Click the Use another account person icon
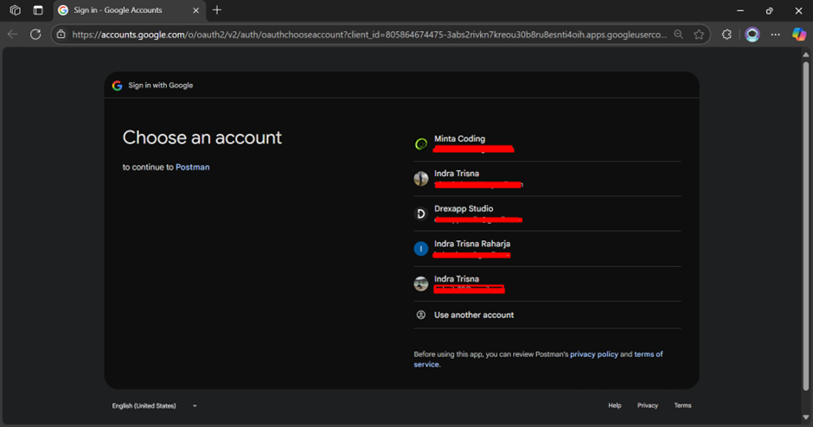Screen dimensions: 813x427 point(421,315)
